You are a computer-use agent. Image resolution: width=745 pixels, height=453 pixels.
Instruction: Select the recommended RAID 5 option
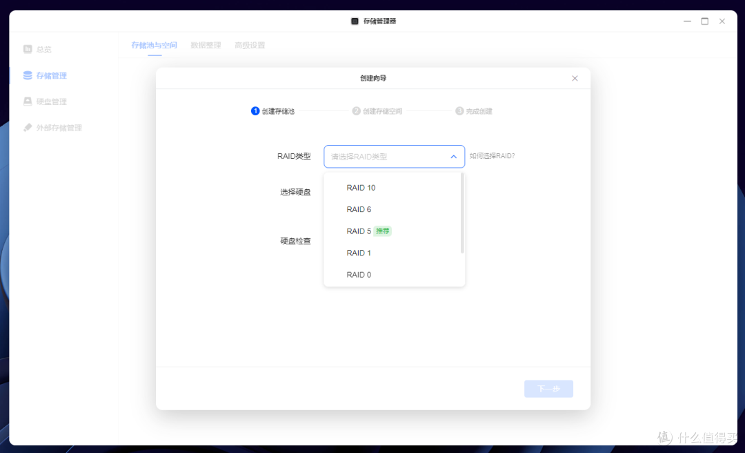[x=395, y=231]
